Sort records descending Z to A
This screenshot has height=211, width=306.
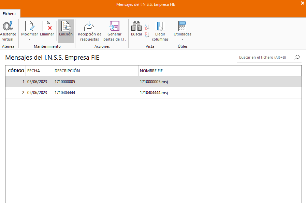coord(147,34)
